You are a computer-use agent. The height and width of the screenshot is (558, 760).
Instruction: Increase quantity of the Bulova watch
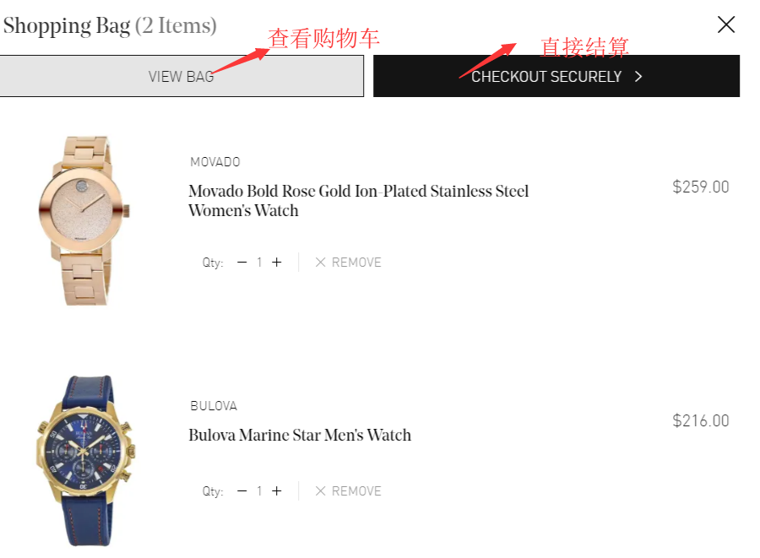tap(276, 491)
